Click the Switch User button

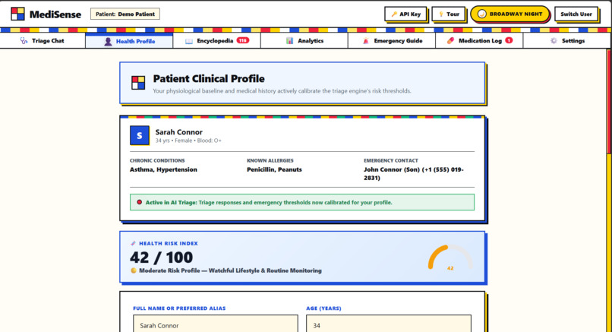click(576, 14)
